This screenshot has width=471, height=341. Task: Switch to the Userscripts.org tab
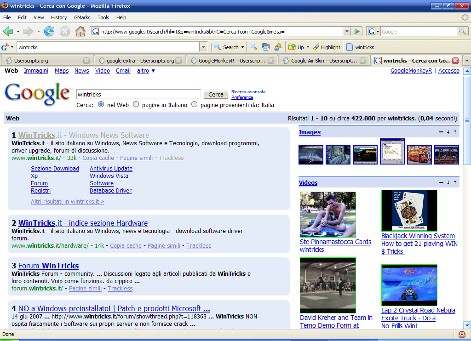tap(47, 61)
